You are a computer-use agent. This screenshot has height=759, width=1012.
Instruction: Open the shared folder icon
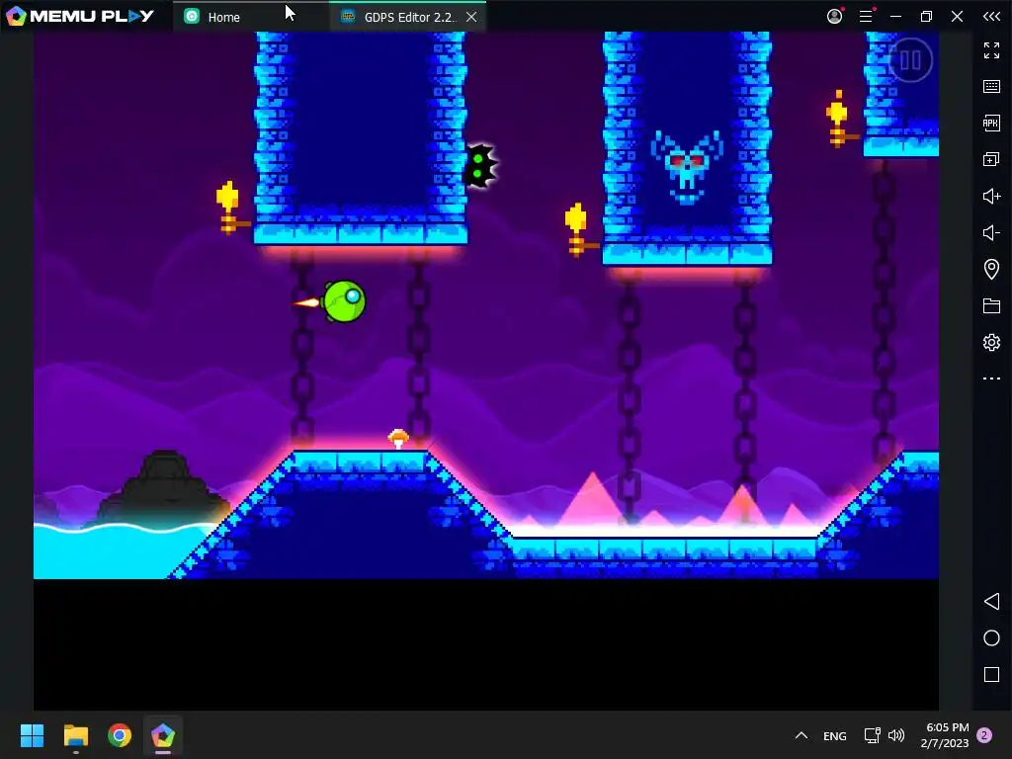(991, 306)
